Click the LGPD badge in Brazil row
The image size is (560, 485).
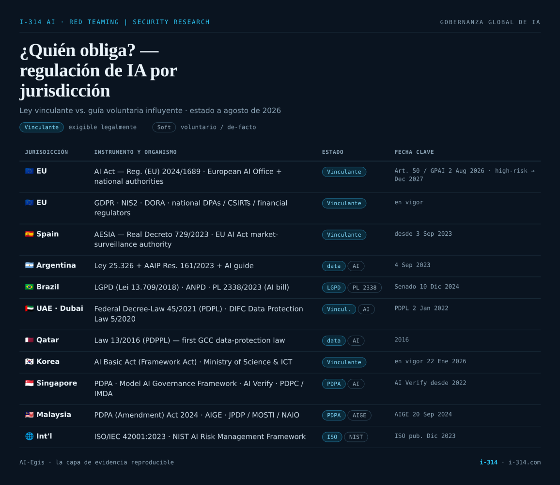tap(334, 288)
